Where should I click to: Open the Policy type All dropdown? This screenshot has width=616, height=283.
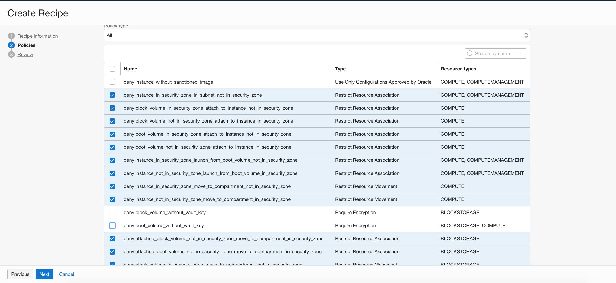[x=316, y=35]
